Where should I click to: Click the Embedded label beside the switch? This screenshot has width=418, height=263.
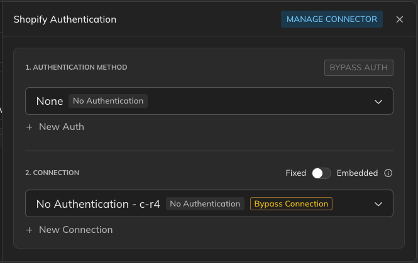[x=357, y=173]
